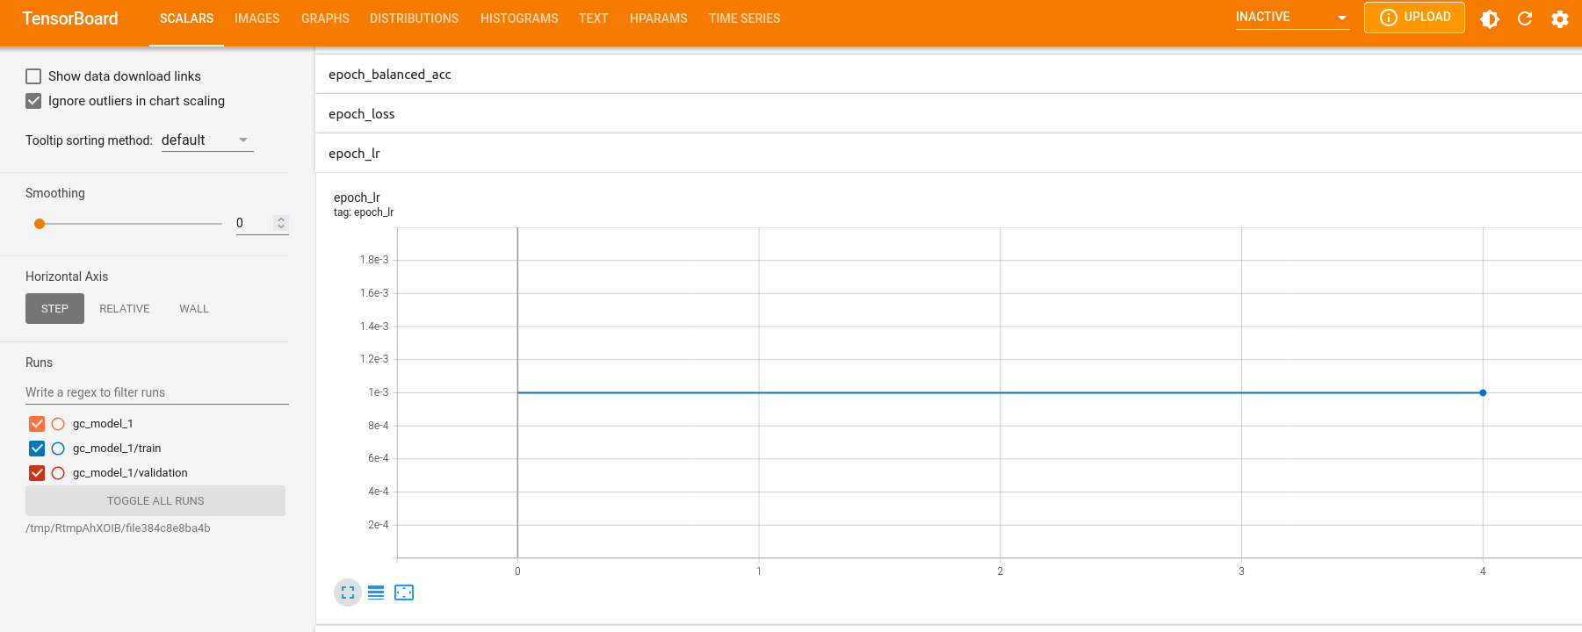The width and height of the screenshot is (1582, 632).
Task: Click the UPLOAD button
Action: (1414, 18)
